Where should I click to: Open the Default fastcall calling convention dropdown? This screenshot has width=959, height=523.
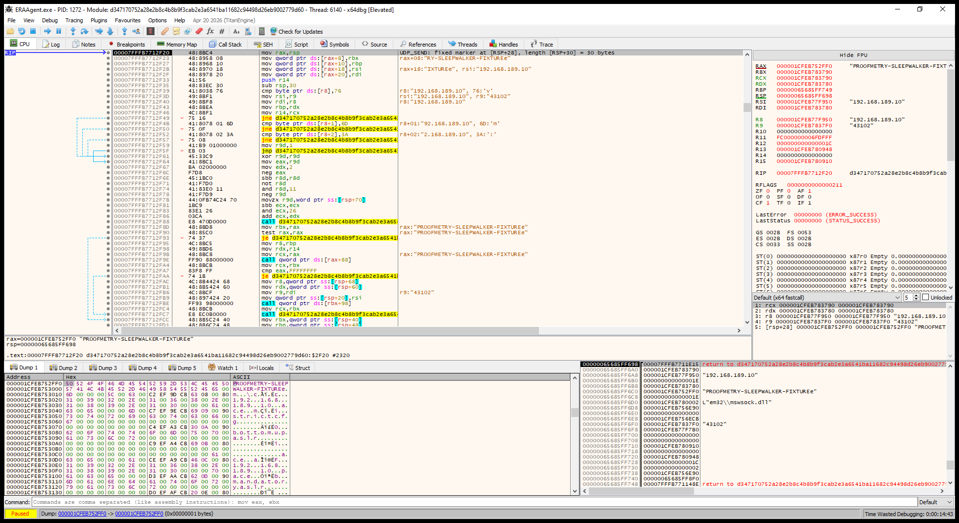coord(827,297)
